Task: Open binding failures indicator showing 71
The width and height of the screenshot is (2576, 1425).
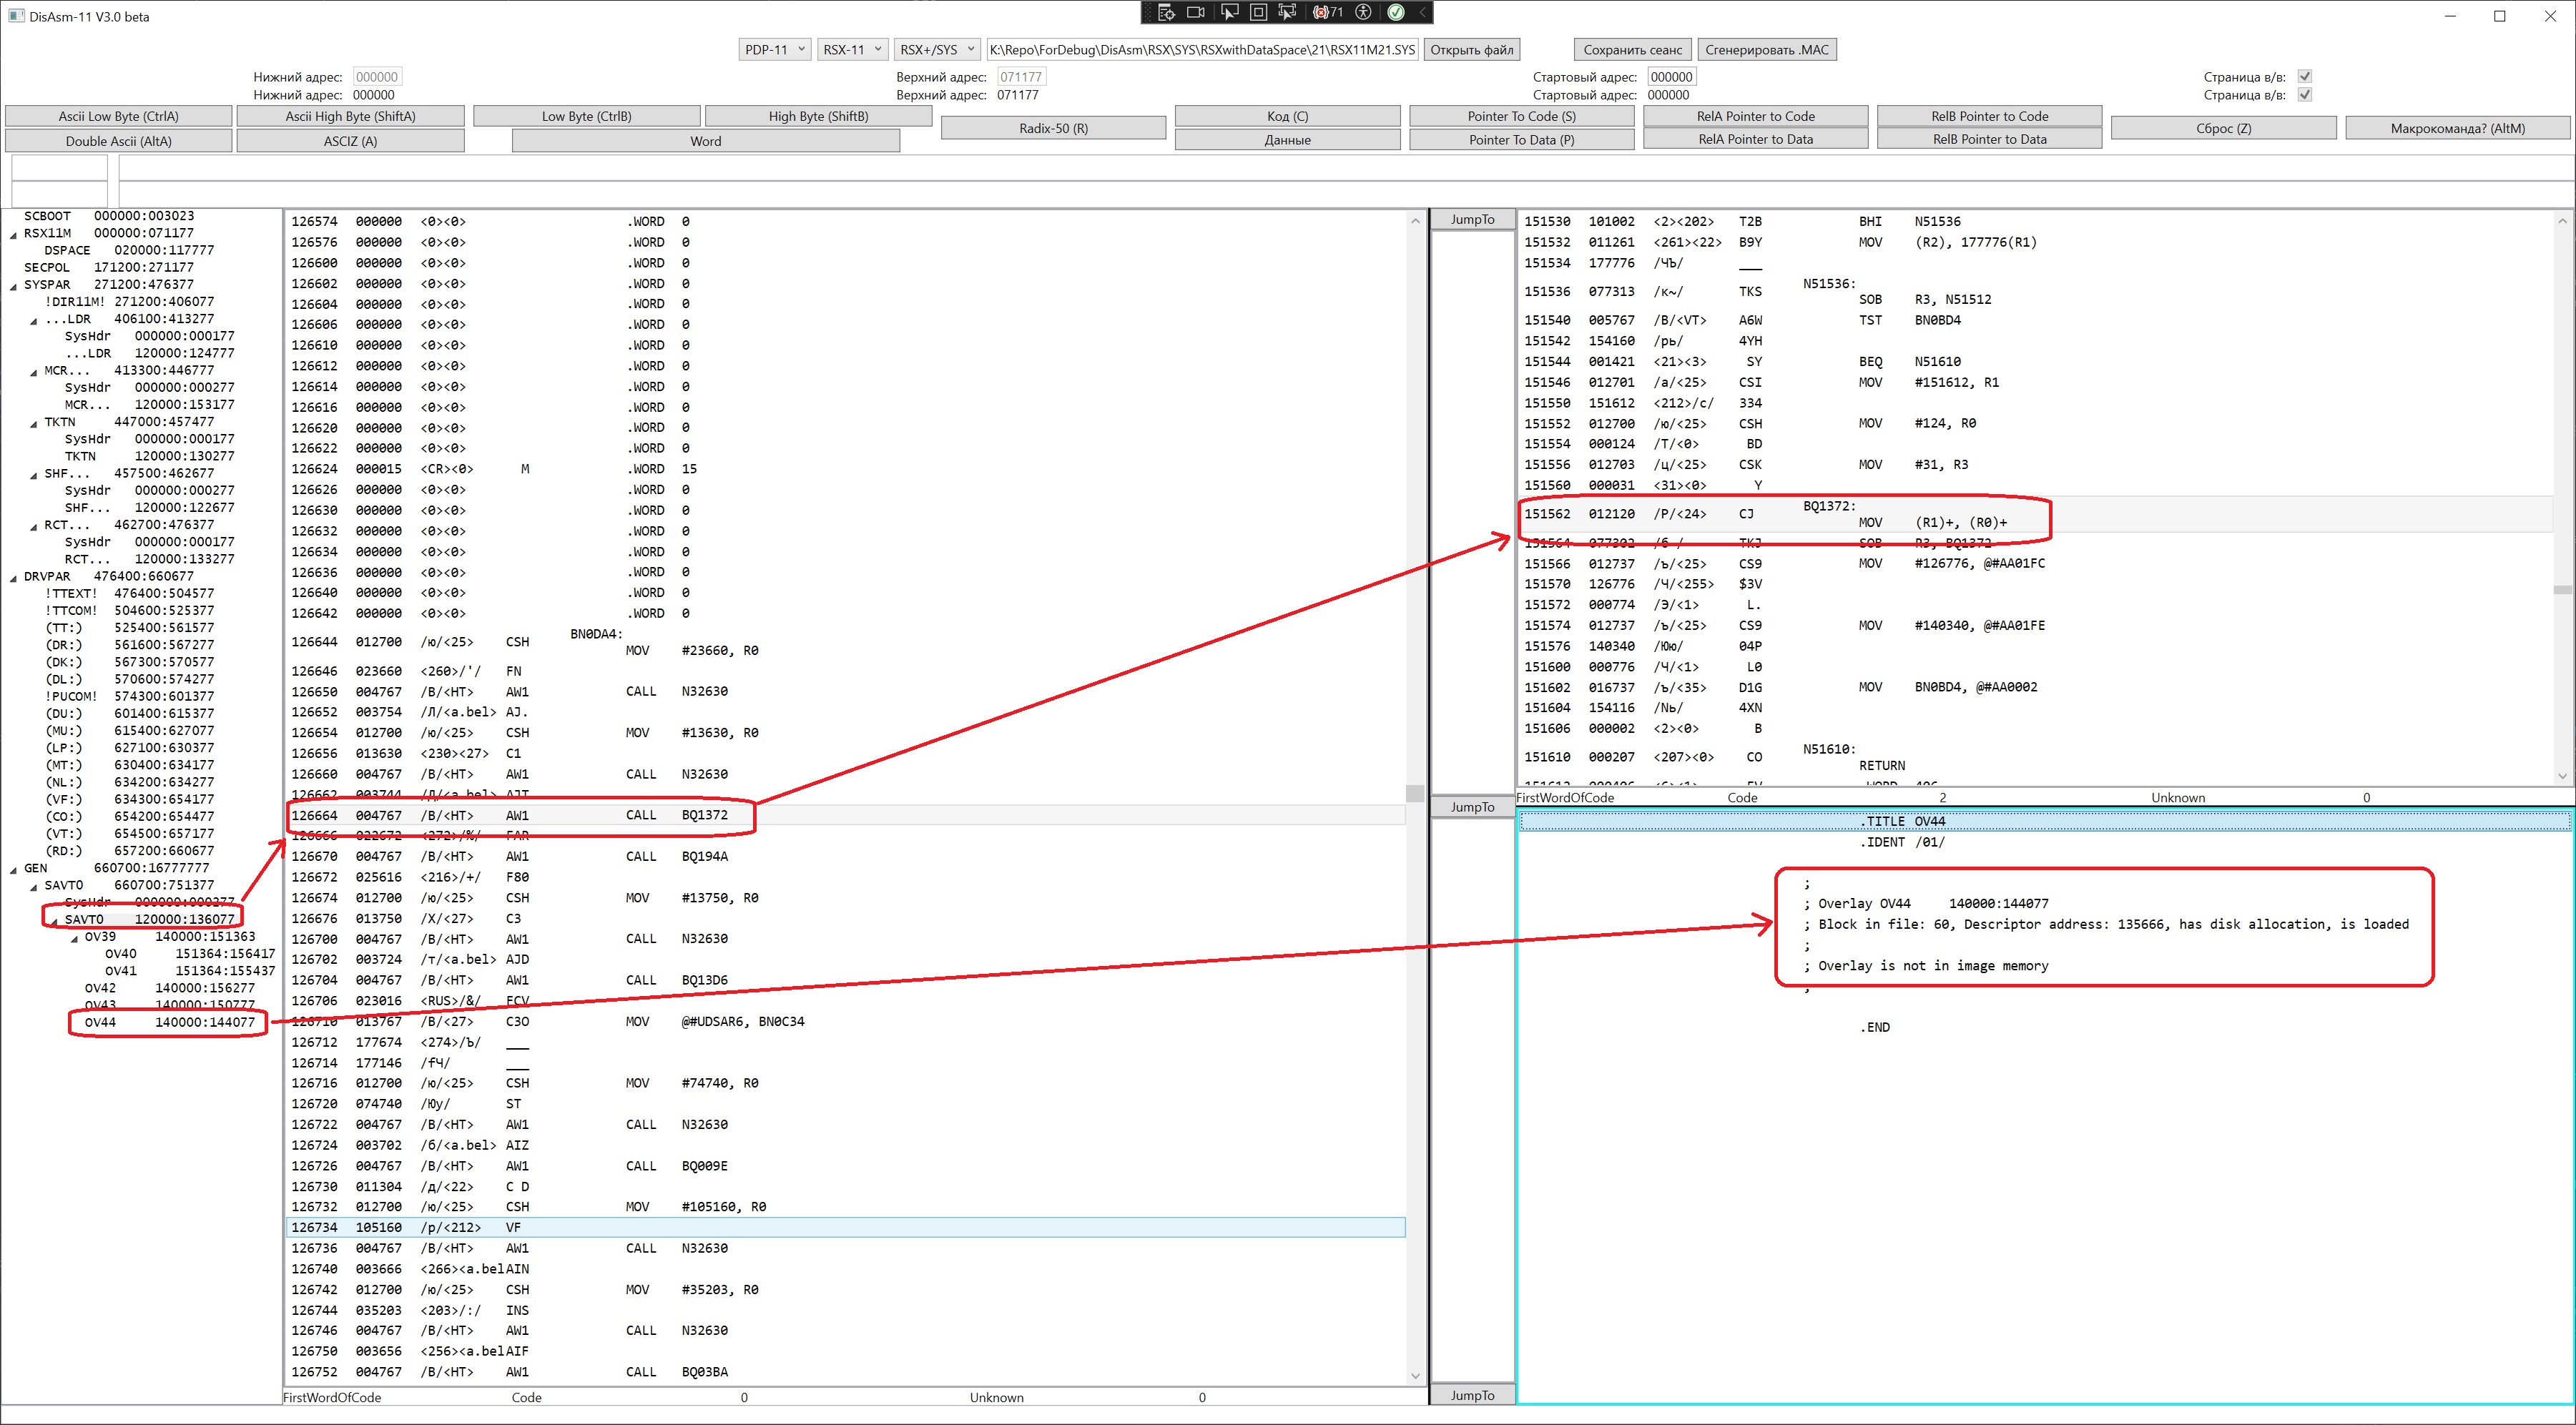Action: point(1328,12)
